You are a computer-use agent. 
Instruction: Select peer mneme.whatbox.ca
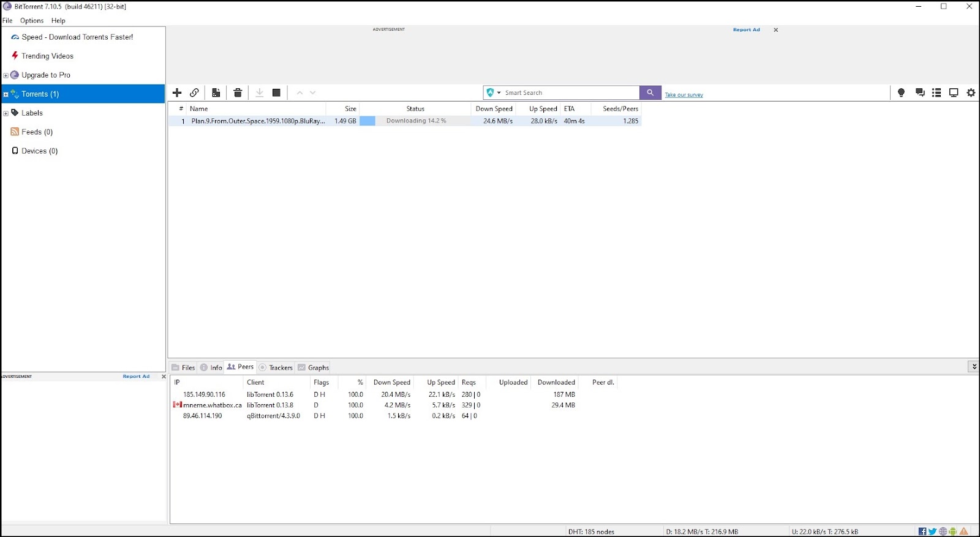pyautogui.click(x=212, y=405)
